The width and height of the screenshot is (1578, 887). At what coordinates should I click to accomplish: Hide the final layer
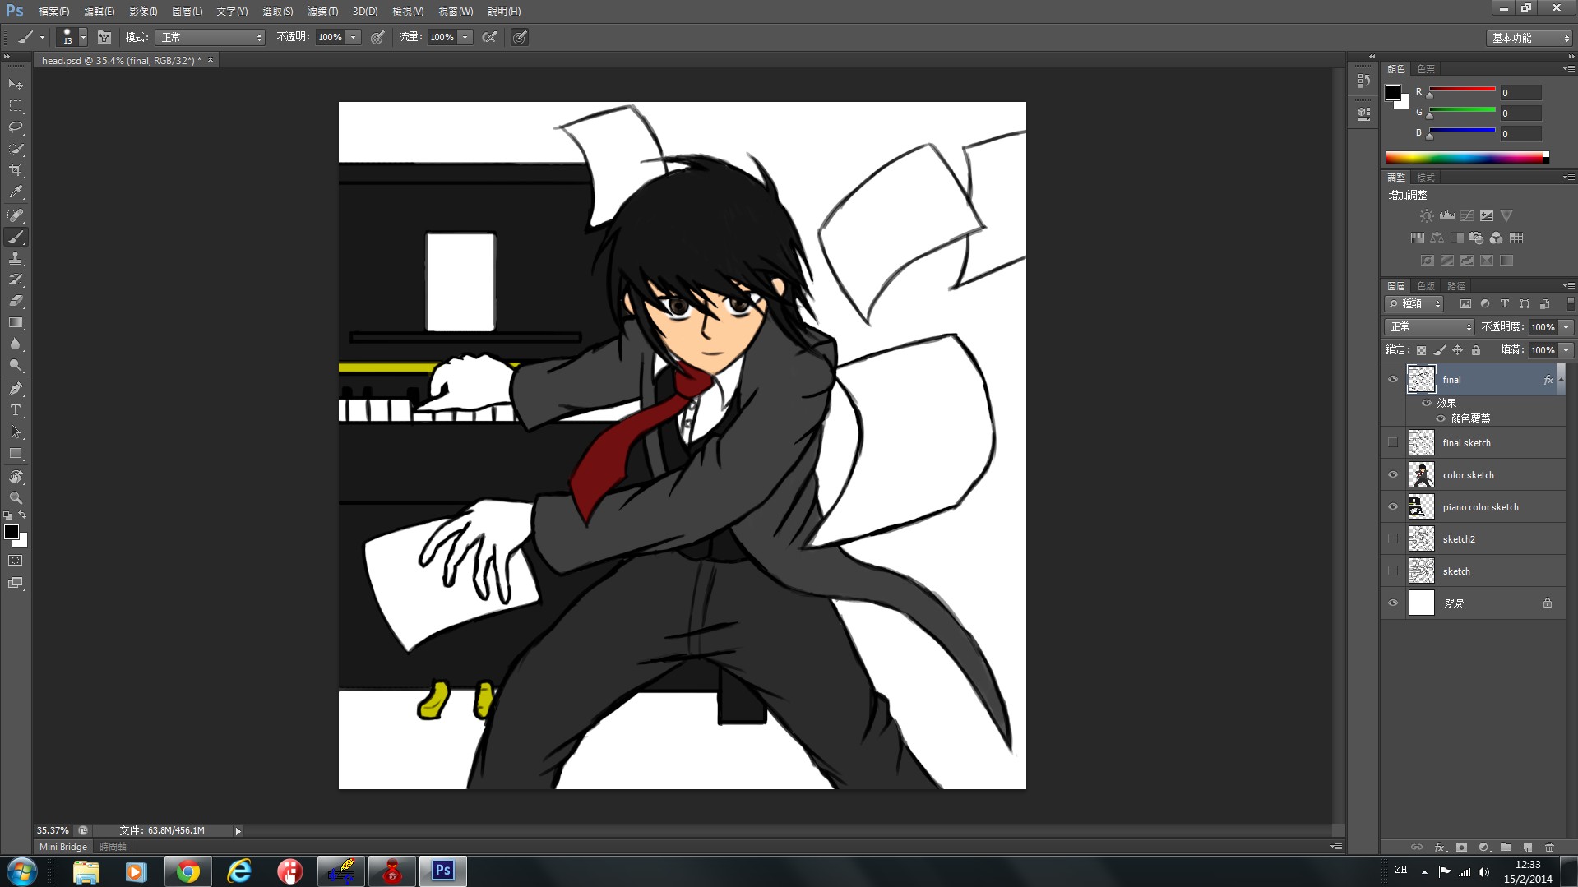[x=1393, y=380]
